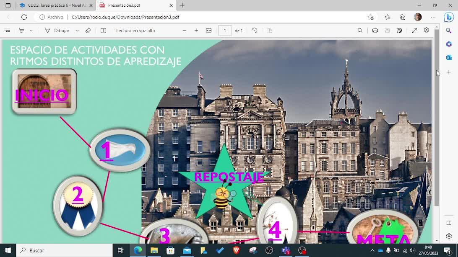The height and width of the screenshot is (257, 458).
Task: Open the volume control in tray
Action: coord(412,250)
